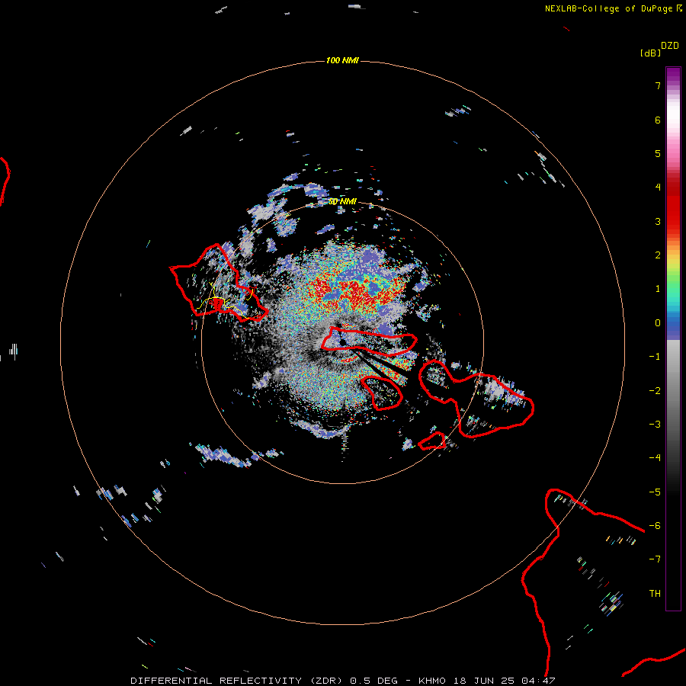Click the -5 value on color scale
Screen dimensions: 686x686
point(655,492)
